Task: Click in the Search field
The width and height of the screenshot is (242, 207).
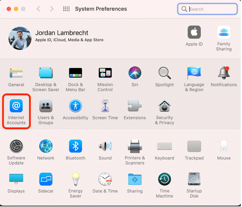Action: pyautogui.click(x=207, y=9)
